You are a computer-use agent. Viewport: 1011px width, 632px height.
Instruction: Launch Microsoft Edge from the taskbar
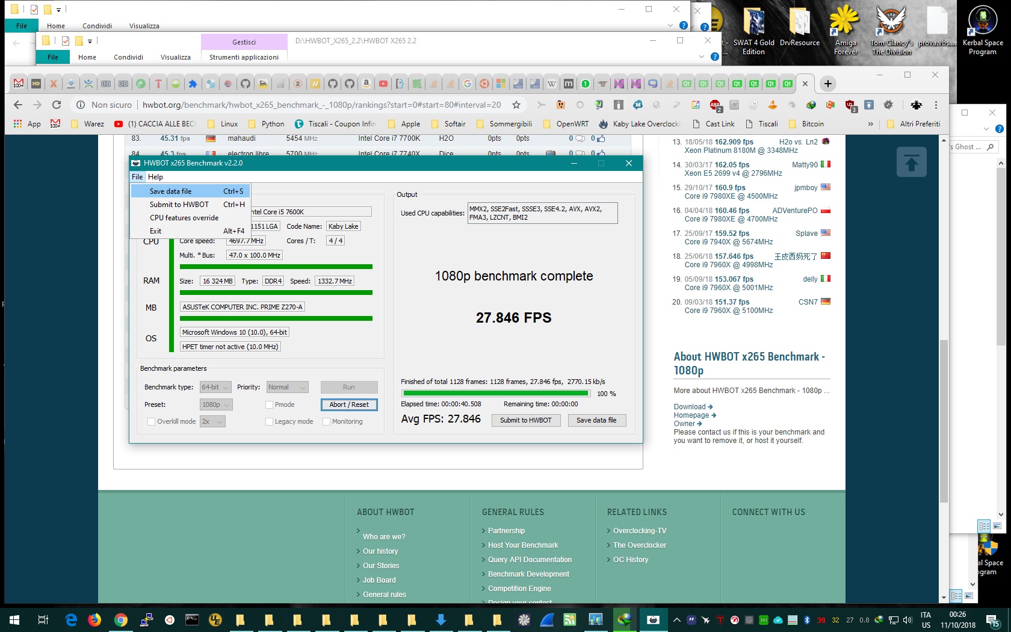[71, 619]
